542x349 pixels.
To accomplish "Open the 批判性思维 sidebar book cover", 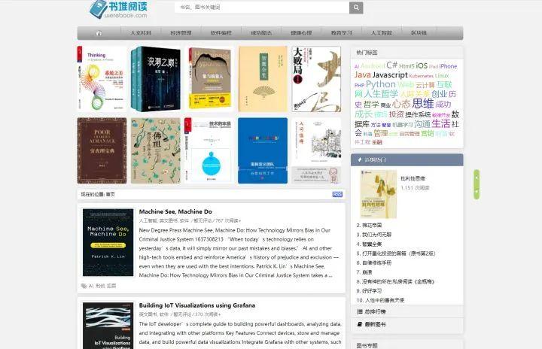I will (379, 194).
